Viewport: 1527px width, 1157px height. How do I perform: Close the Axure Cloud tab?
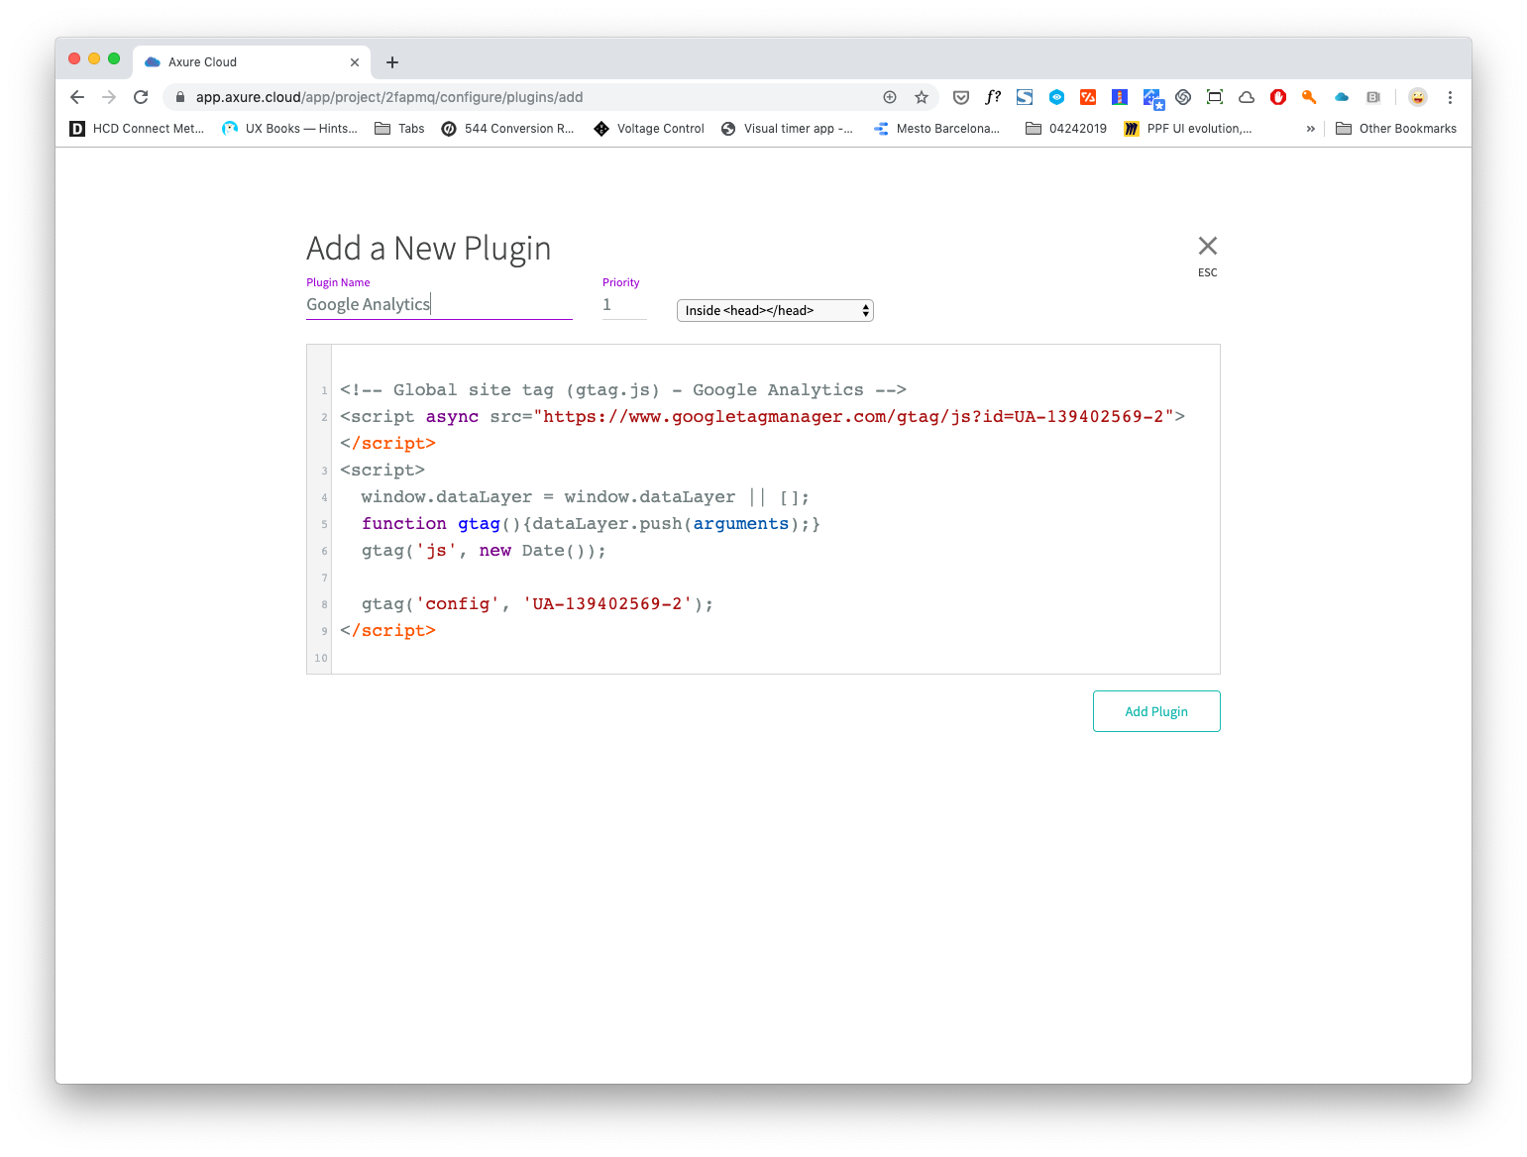(x=355, y=62)
